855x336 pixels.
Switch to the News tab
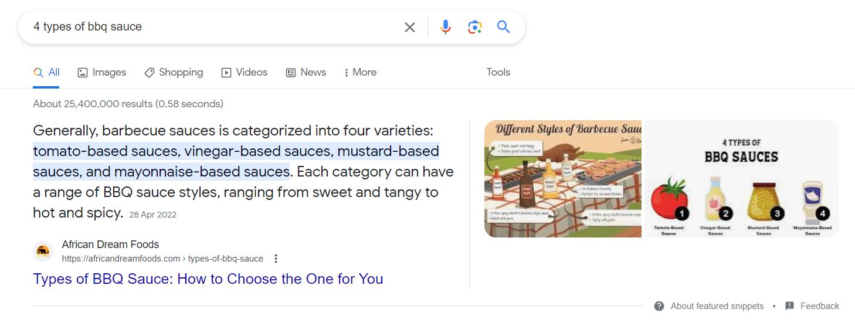pyautogui.click(x=306, y=72)
